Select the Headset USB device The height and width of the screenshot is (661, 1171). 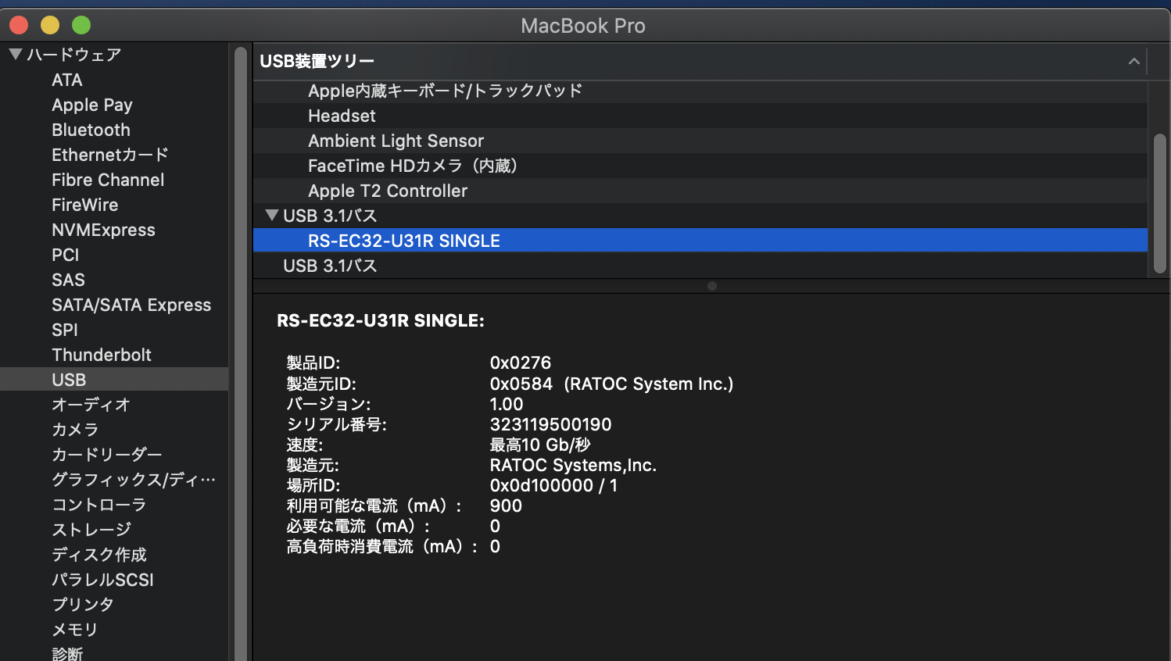coord(342,116)
